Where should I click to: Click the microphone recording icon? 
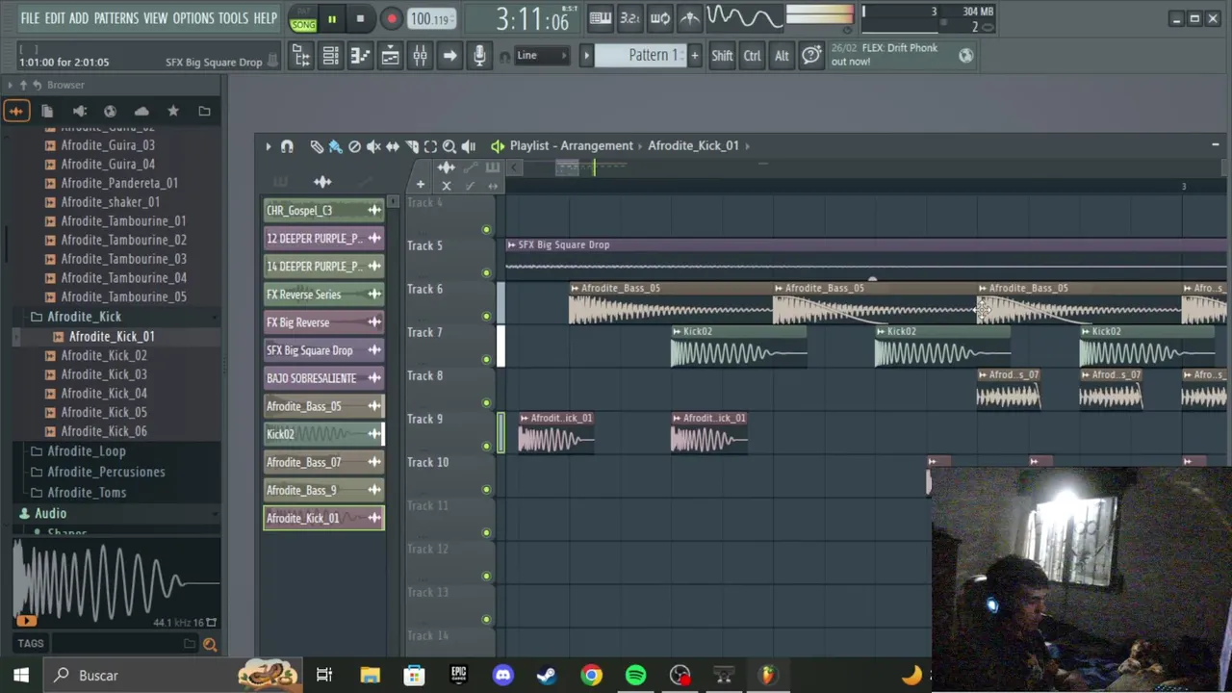pyautogui.click(x=479, y=56)
